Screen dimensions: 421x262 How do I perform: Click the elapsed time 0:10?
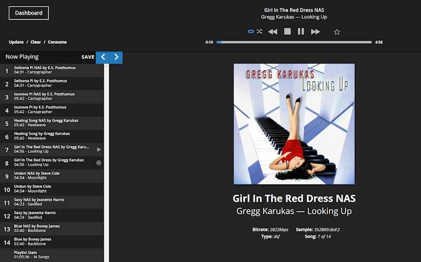pos(209,42)
